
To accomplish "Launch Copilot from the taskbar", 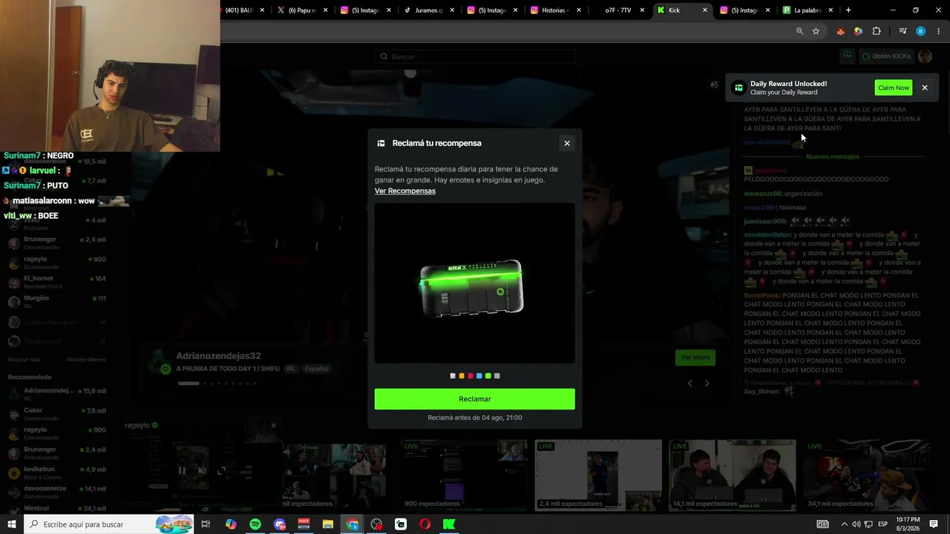I will [231, 524].
